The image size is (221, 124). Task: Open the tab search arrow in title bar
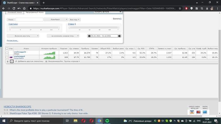(197, 3)
